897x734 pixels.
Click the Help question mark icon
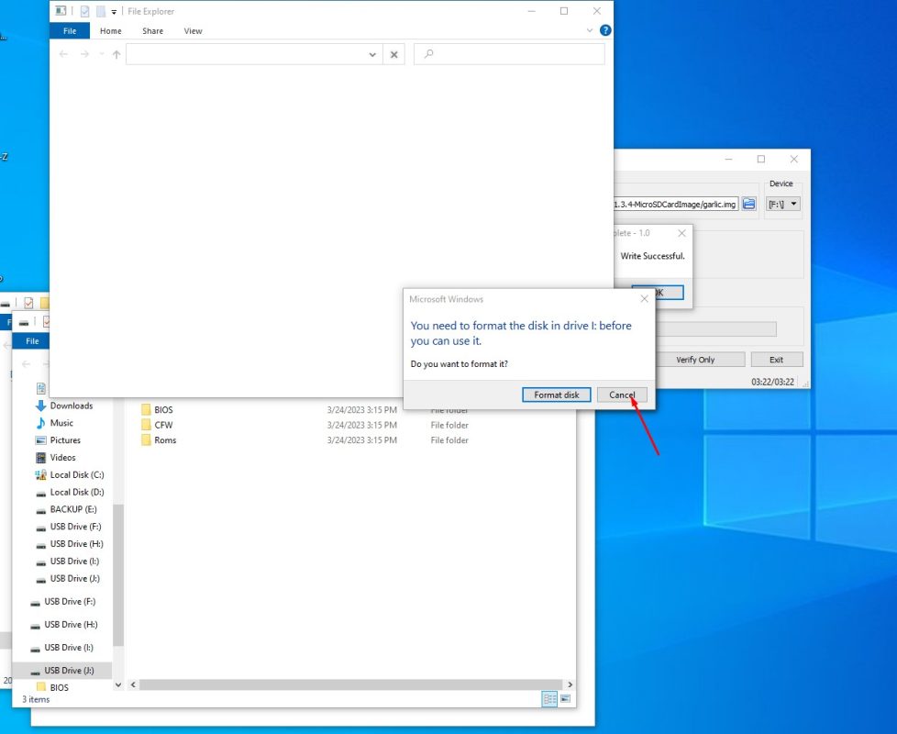pyautogui.click(x=605, y=30)
